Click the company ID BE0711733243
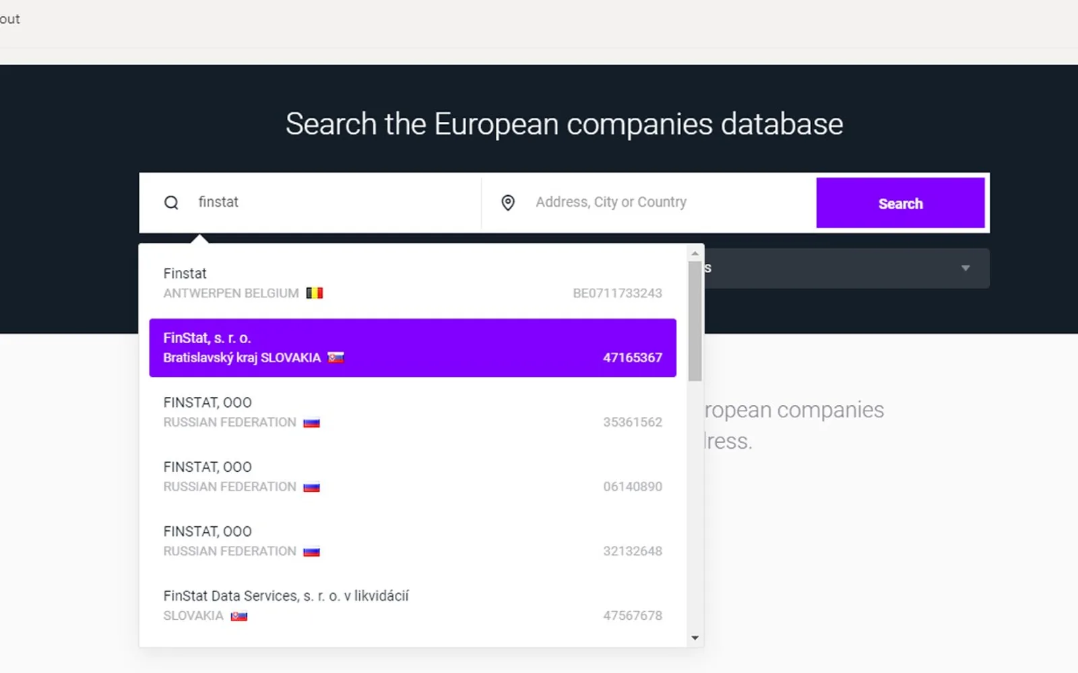The width and height of the screenshot is (1078, 673). click(x=617, y=293)
